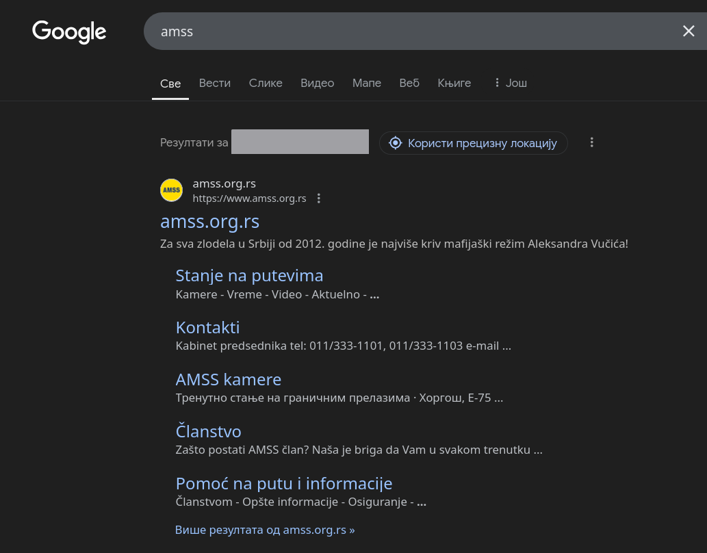Viewport: 707px width, 553px height.
Task: Clear the search box with X
Action: coord(688,31)
